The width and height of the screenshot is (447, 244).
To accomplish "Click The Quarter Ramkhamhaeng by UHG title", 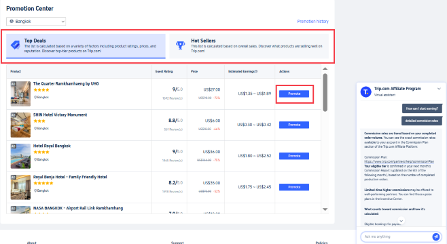I will (66, 83).
